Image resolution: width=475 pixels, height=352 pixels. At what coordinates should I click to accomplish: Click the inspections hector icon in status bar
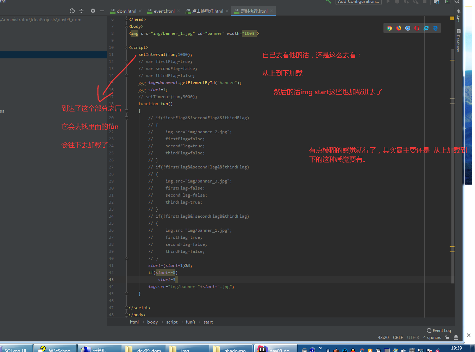(456, 337)
